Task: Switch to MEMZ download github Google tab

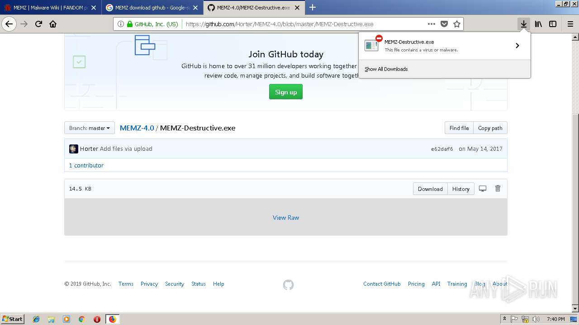Action: coord(152,8)
